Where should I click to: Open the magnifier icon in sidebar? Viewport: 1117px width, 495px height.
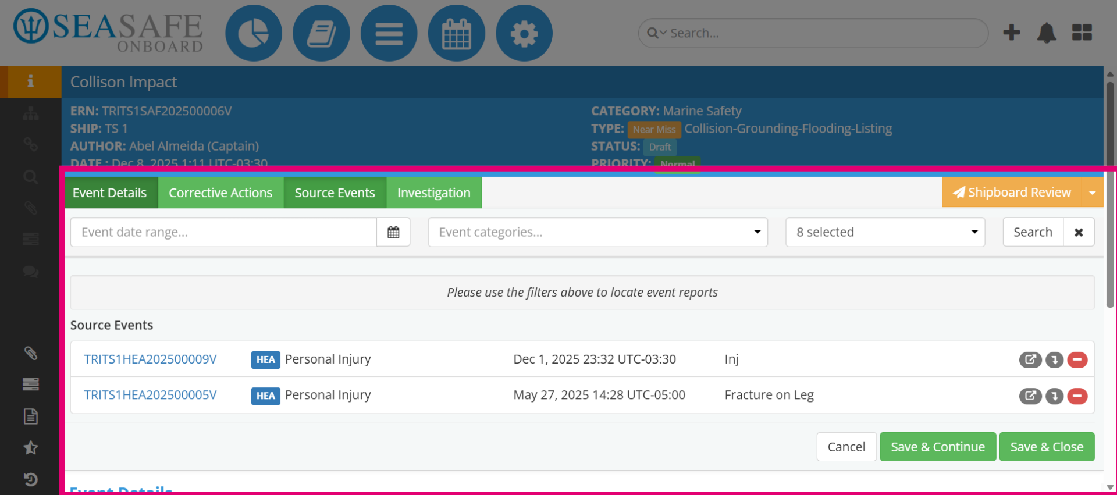coord(31,177)
